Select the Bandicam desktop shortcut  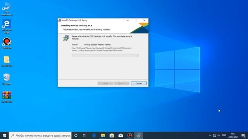pyautogui.click(x=7, y=43)
